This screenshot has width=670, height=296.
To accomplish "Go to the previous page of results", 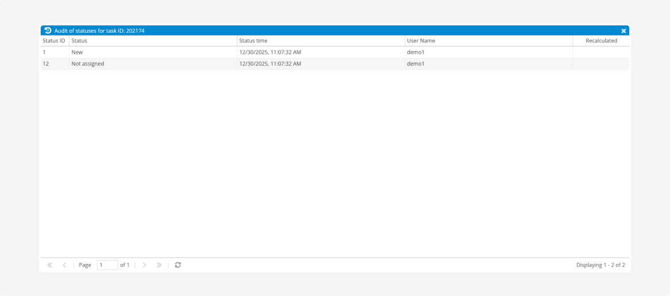I will [64, 265].
